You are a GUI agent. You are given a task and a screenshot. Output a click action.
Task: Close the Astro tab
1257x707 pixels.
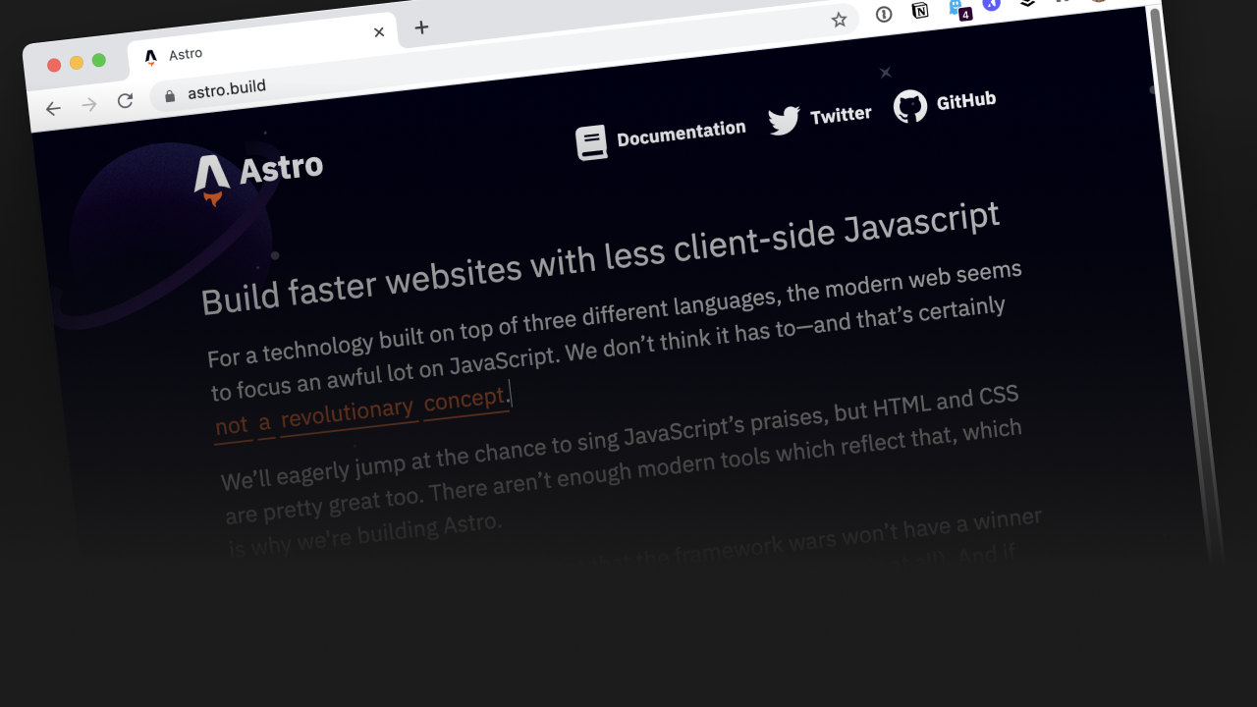coord(379,32)
